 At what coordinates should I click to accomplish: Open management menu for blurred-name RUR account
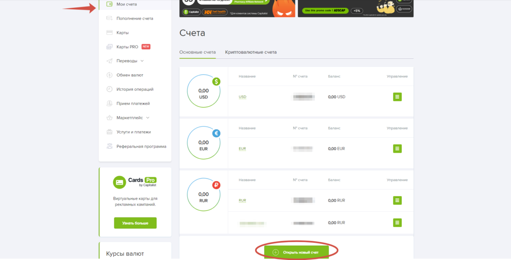397,222
